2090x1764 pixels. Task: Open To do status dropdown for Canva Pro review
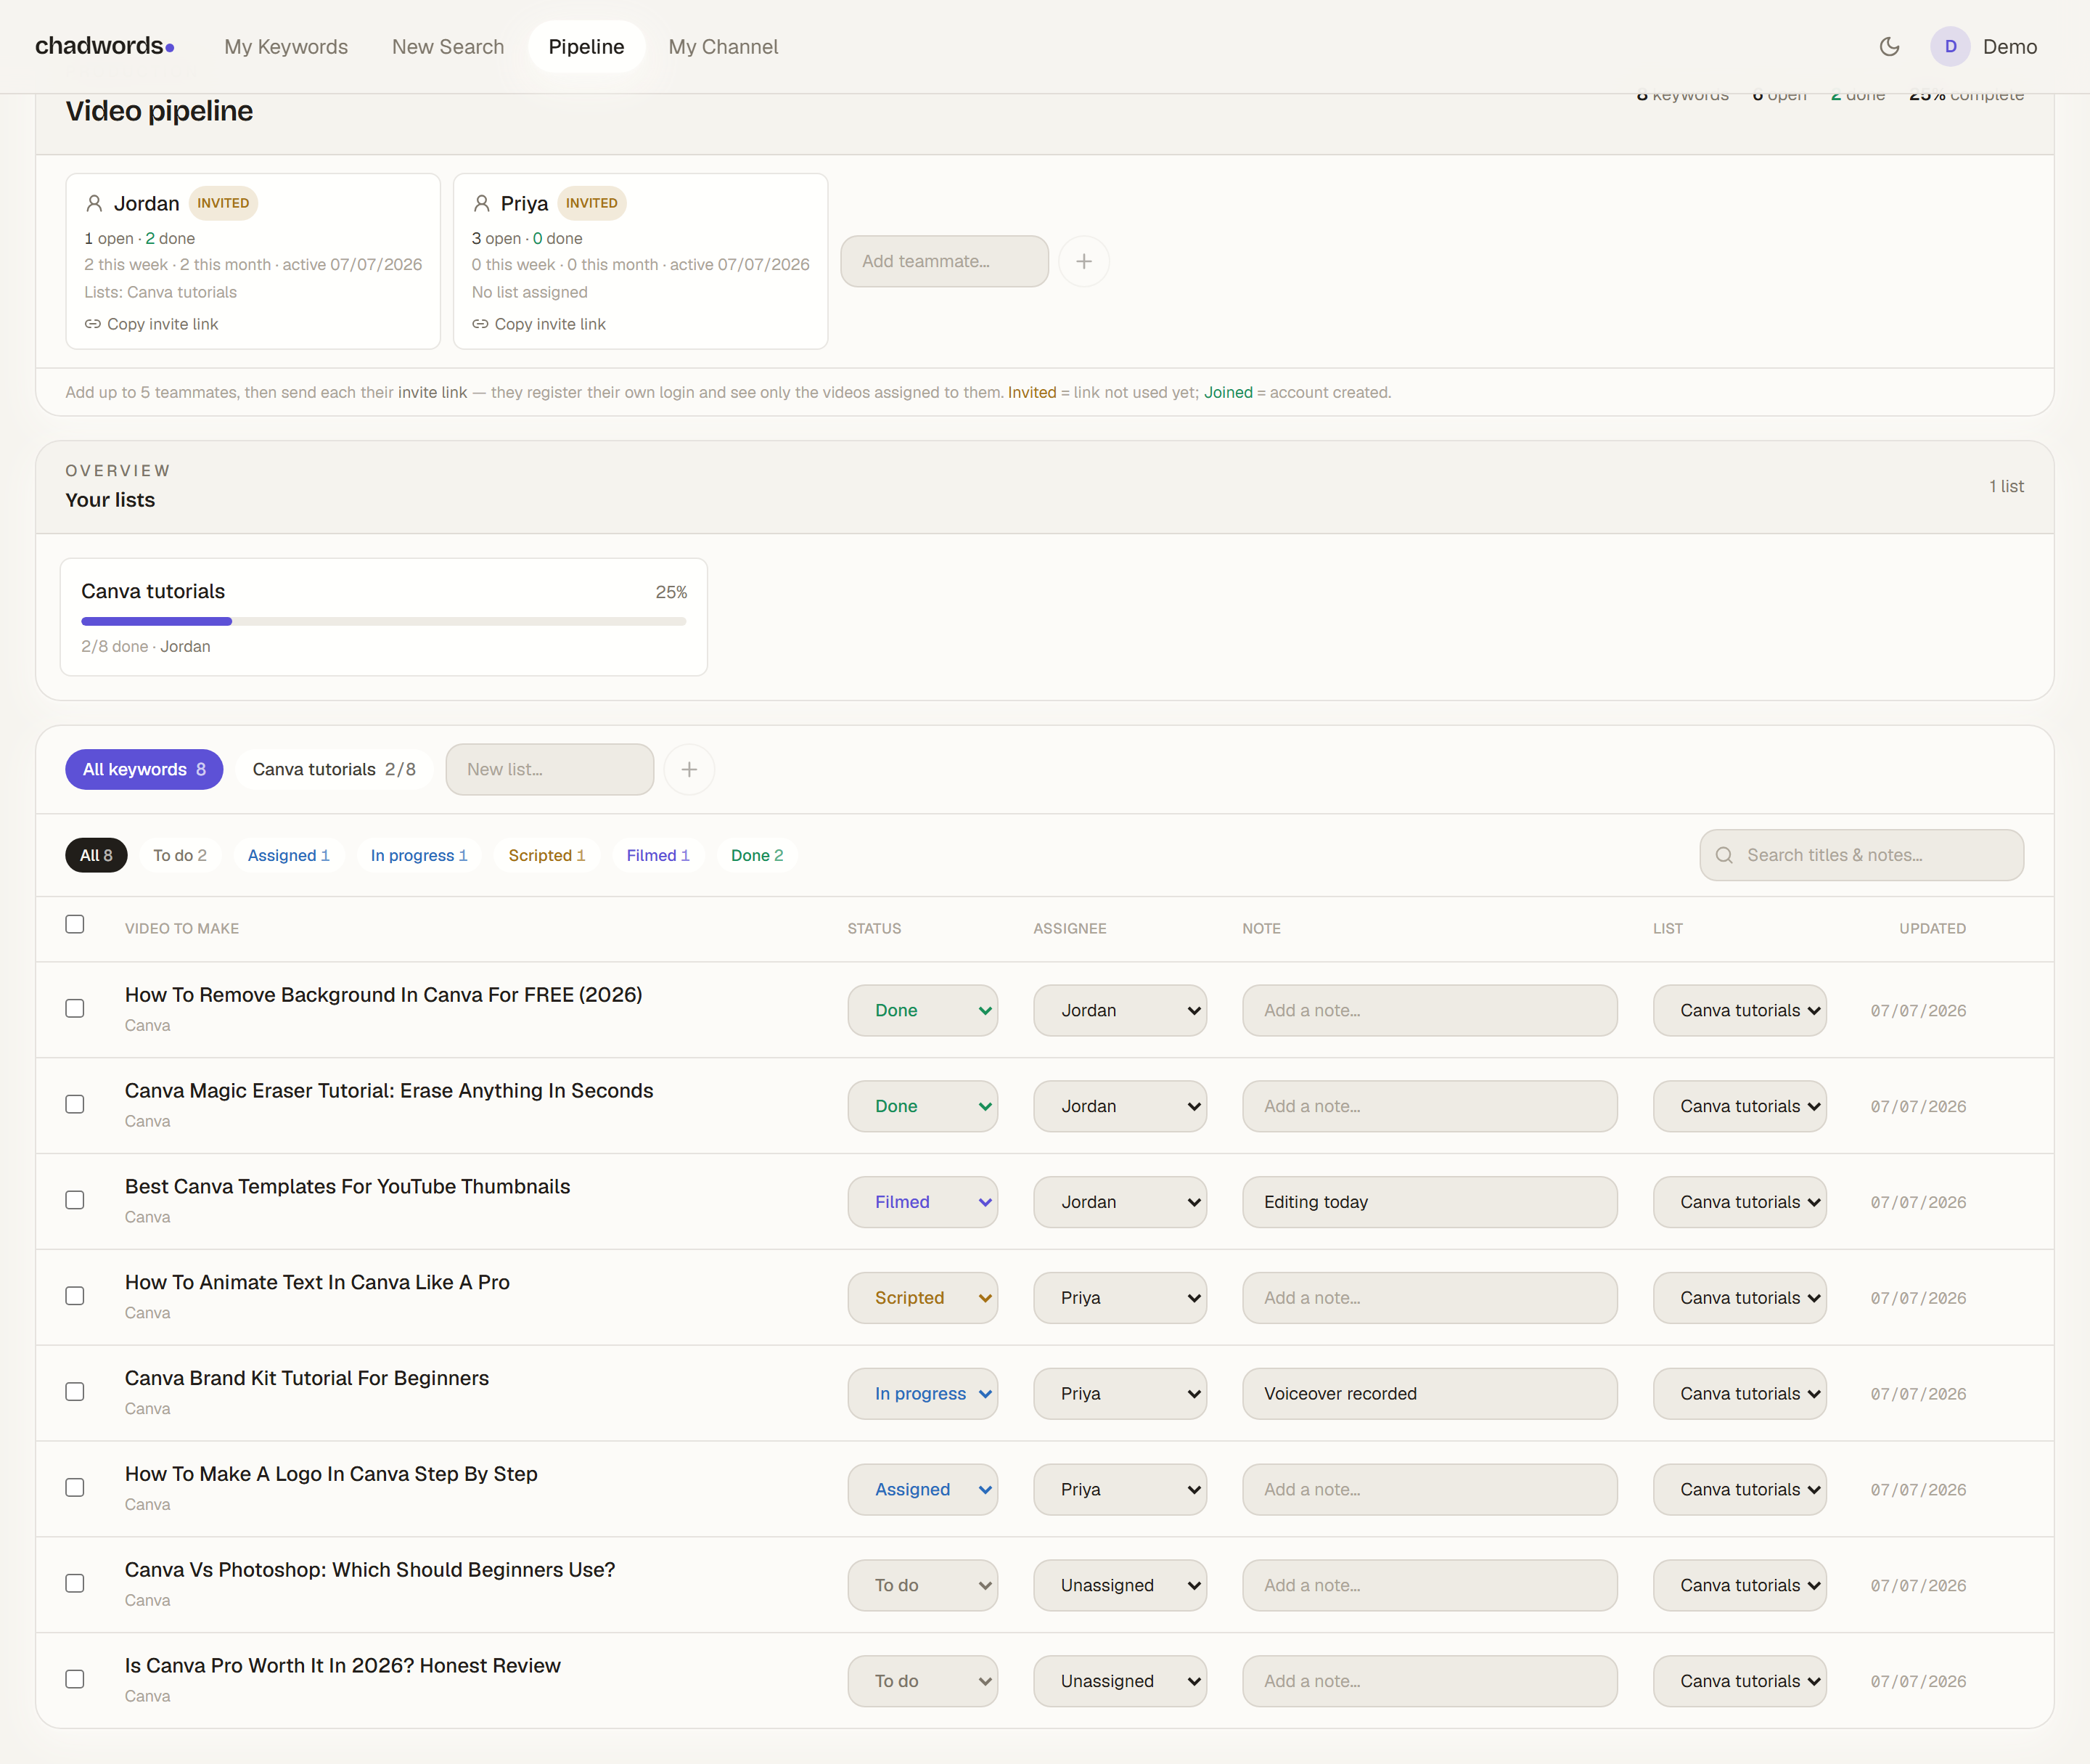coord(922,1681)
